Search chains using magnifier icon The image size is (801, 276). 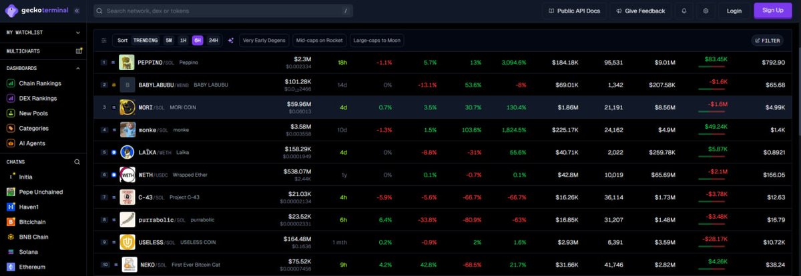coord(77,162)
